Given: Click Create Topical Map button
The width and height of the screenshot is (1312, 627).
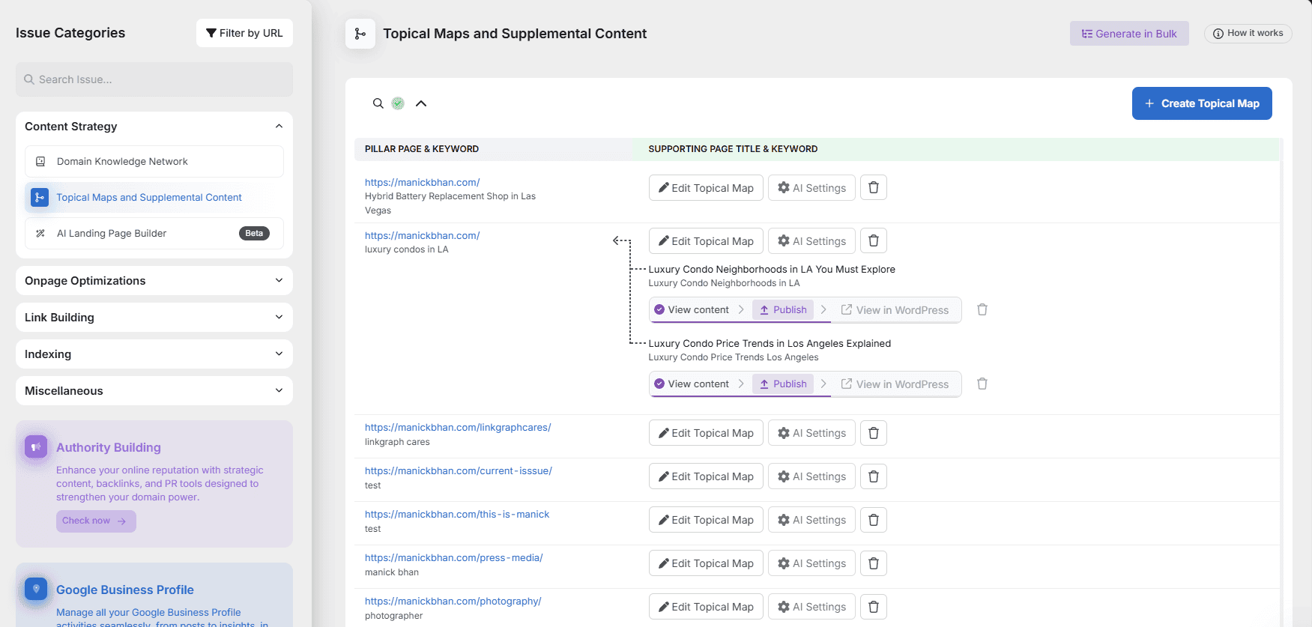Looking at the screenshot, I should pyautogui.click(x=1201, y=103).
